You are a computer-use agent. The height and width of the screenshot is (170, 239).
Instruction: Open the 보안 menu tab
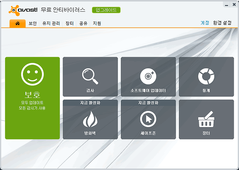coord(33,23)
